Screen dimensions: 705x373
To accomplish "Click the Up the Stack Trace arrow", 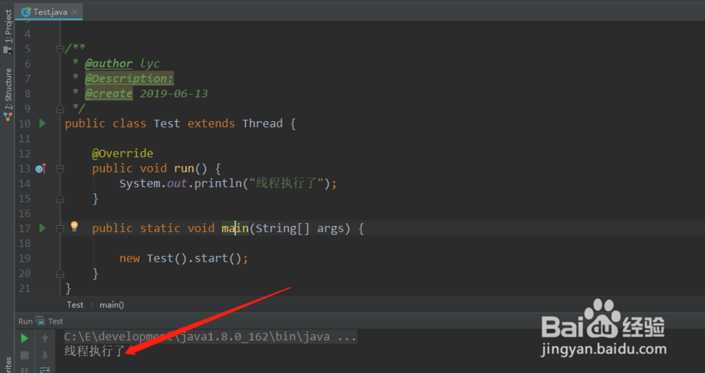I will [x=45, y=339].
